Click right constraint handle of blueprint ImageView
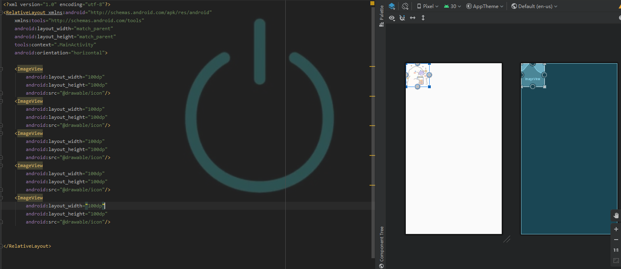Screen dimensions: 621x269 tap(544, 75)
